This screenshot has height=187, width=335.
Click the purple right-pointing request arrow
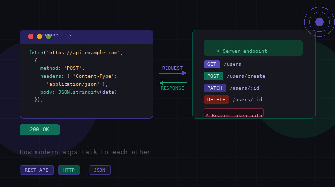(x=172, y=73)
